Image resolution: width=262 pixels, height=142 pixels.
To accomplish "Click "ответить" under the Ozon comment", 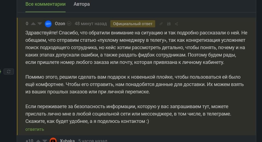I will (x=35, y=129).
